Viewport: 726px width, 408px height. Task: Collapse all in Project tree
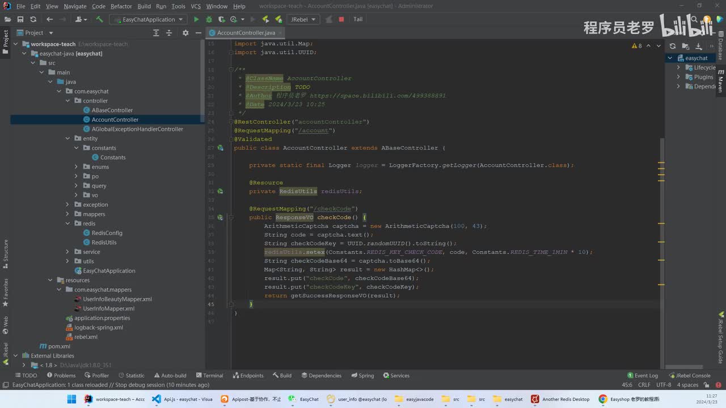tap(168, 33)
